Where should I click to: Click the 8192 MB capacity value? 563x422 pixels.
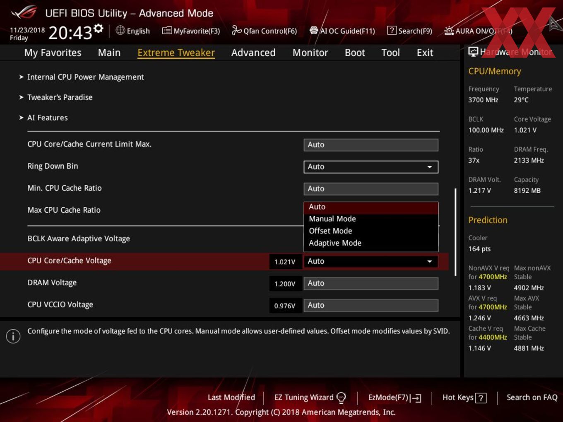click(x=527, y=190)
